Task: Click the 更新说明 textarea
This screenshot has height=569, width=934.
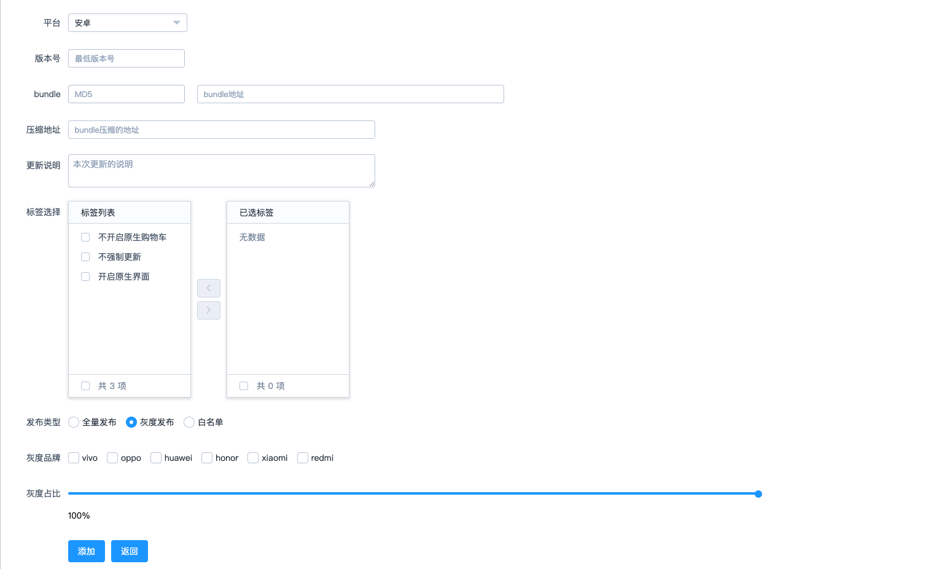Action: [221, 171]
